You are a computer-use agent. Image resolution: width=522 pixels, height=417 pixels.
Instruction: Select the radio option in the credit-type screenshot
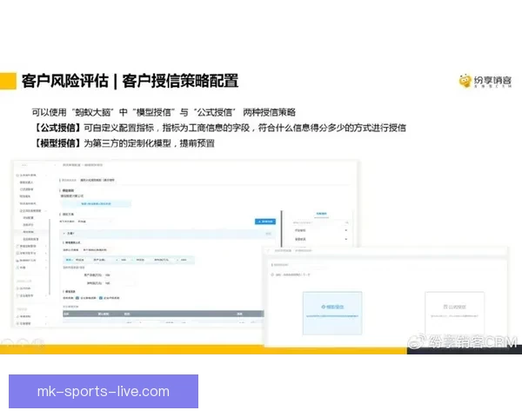pyautogui.click(x=272, y=275)
